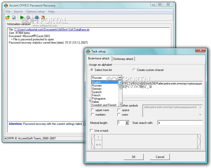Click the language list scroll-up arrow
Viewport: 211px width, 168px height.
click(120, 82)
